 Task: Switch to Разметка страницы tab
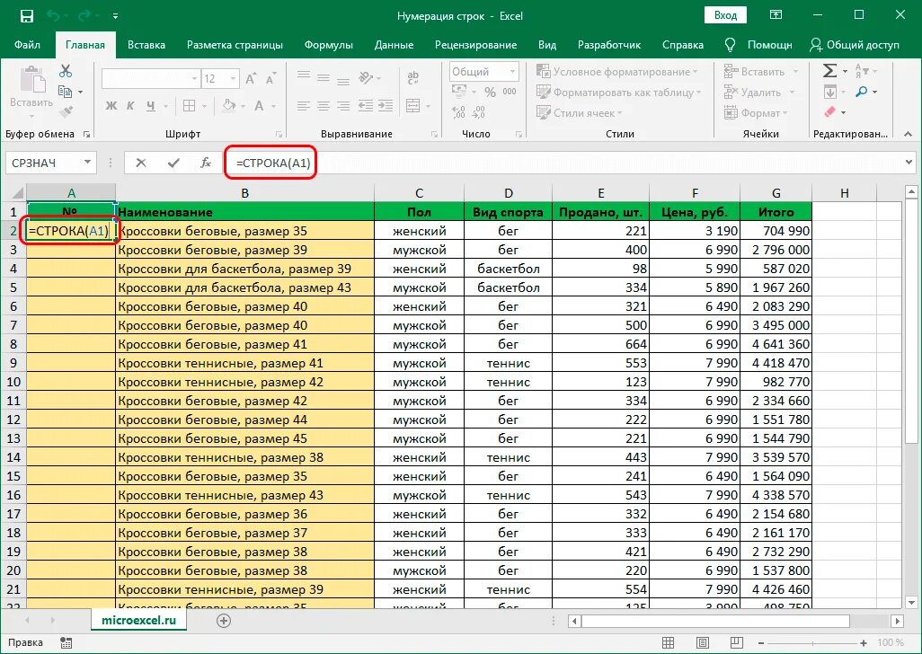pyautogui.click(x=235, y=45)
